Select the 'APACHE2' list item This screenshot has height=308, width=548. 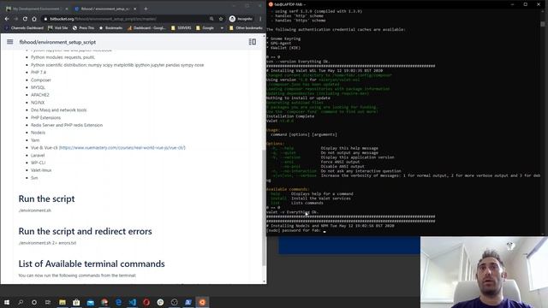[x=40, y=95]
